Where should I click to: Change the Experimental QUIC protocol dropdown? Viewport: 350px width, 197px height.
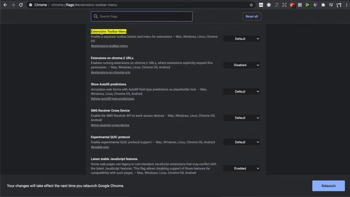[242, 142]
